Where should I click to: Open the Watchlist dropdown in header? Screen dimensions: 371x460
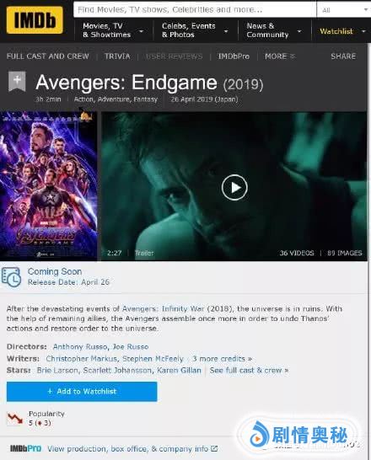[x=342, y=31]
